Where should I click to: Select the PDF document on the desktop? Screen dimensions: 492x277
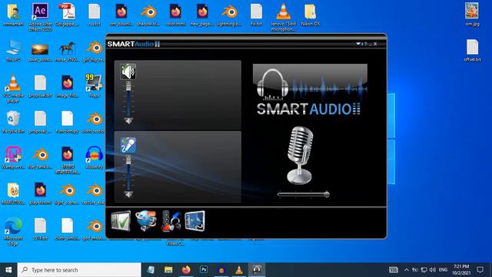[x=67, y=15]
